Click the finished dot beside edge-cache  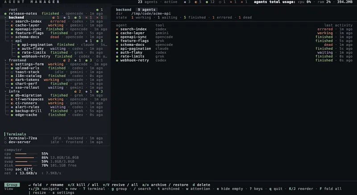pos(12,115)
